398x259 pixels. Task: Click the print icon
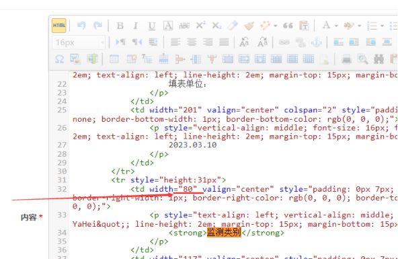tap(346, 59)
